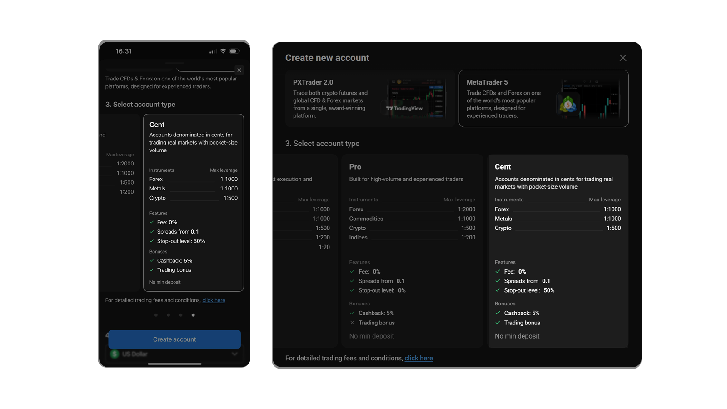Click Metals row in mobile Cent card

(194, 189)
